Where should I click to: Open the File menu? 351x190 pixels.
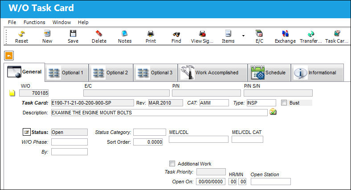[12, 22]
